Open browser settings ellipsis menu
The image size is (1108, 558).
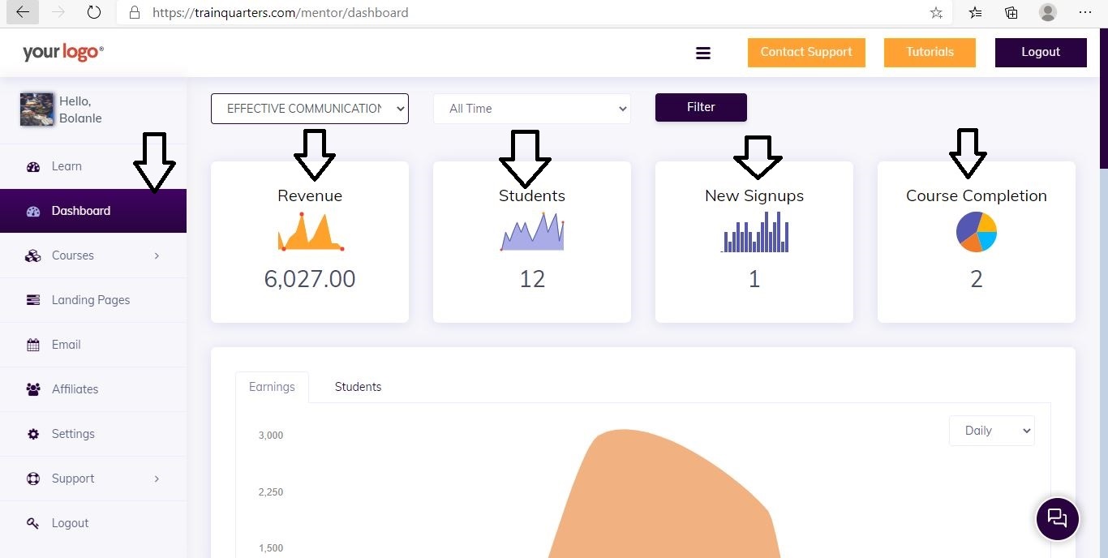click(x=1085, y=12)
